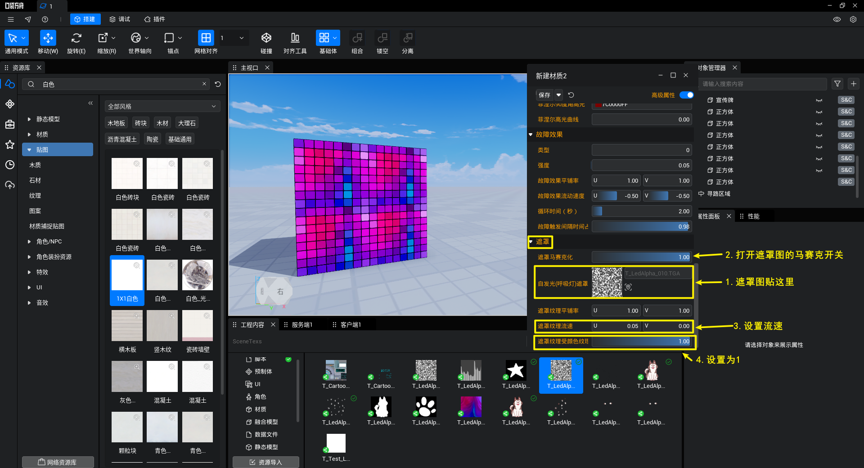
Task: Open the 全部风格 style dropdown
Action: tap(162, 106)
